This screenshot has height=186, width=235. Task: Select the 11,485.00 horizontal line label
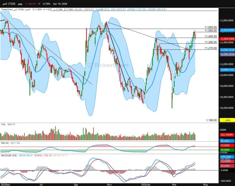pos(211,36)
